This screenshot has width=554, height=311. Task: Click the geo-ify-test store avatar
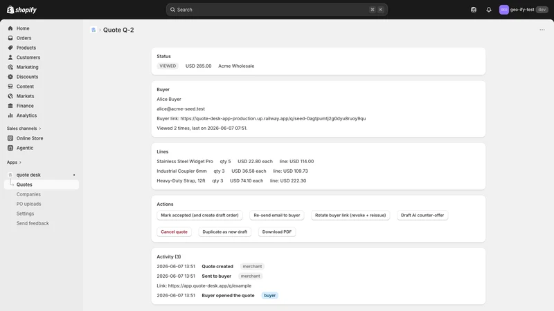[504, 10]
